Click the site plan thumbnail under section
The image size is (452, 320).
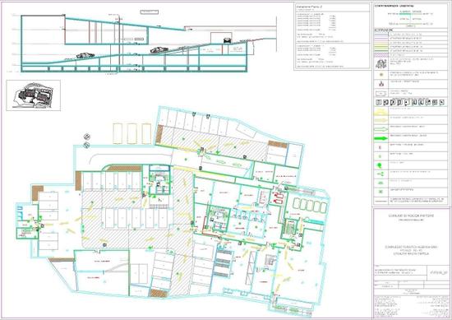click(x=34, y=95)
